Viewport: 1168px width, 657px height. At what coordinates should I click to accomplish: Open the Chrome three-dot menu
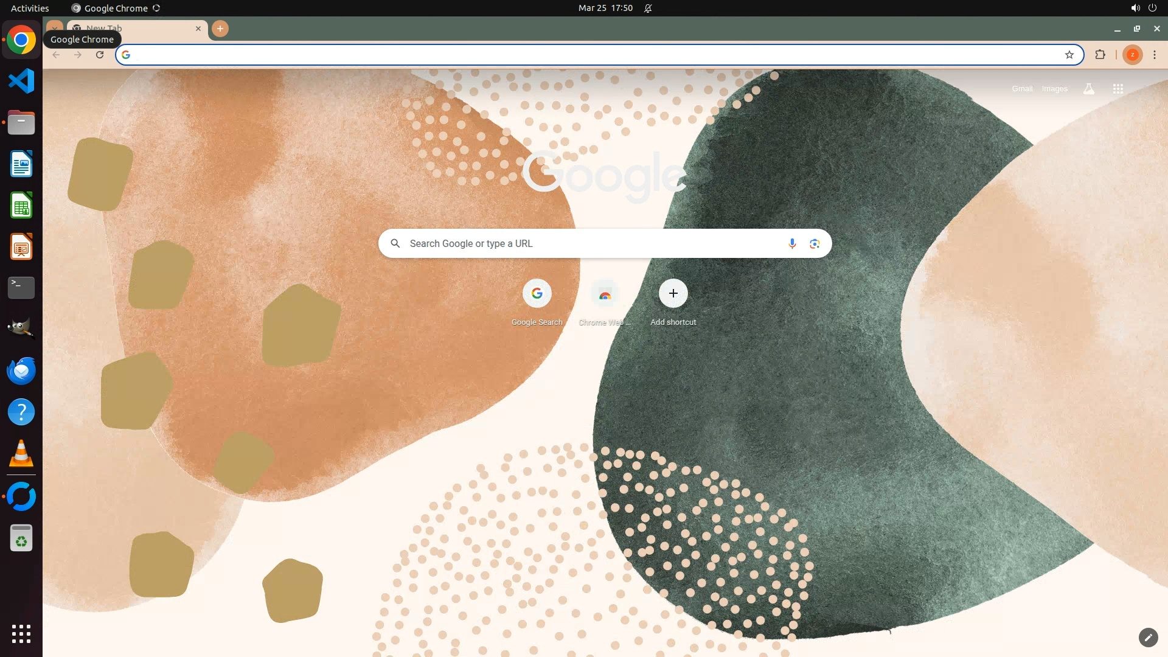coord(1154,55)
